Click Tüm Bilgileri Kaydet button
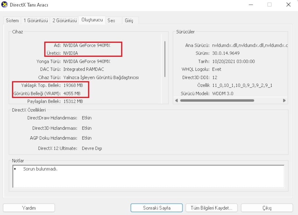The width and height of the screenshot is (298, 215). [212, 208]
